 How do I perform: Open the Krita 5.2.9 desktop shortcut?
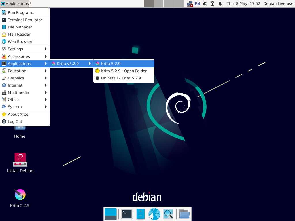tap(20, 198)
